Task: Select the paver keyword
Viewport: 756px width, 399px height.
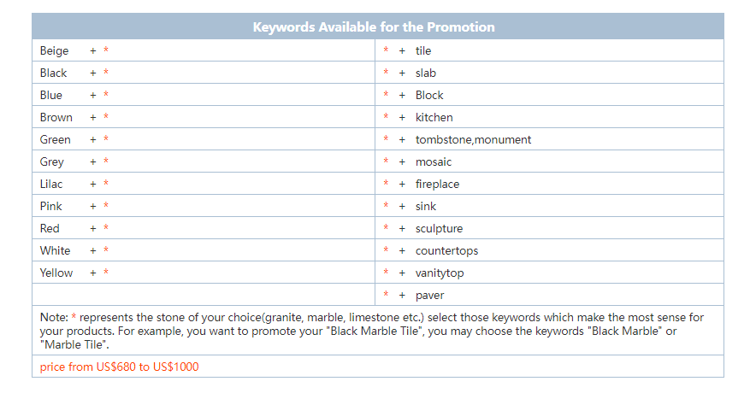Action: 429,295
